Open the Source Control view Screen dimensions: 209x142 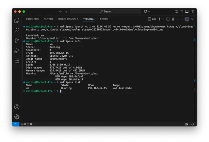coord(17,40)
